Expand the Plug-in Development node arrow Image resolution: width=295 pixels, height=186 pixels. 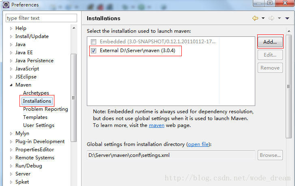pos(11,142)
